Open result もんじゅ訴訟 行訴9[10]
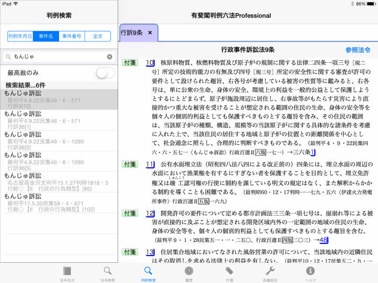 pyautogui.click(x=59, y=100)
